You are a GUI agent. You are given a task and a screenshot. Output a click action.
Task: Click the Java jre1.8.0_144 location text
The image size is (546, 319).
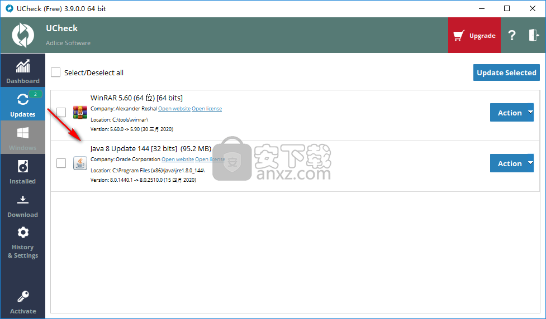point(148,171)
